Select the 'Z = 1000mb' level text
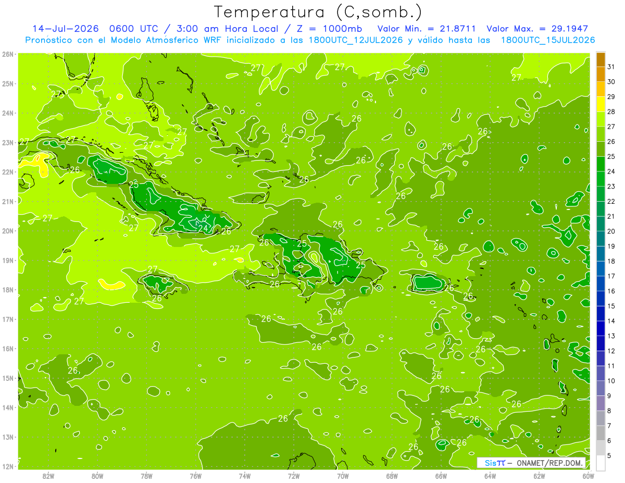 coord(329,29)
